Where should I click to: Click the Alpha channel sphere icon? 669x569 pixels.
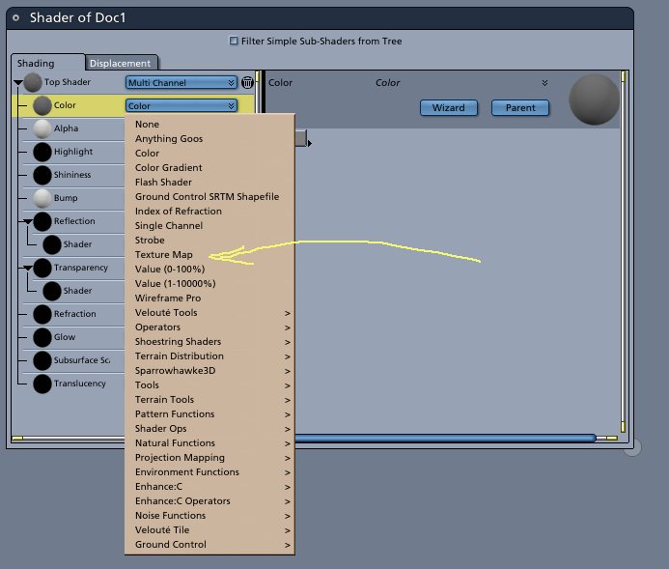click(x=42, y=128)
